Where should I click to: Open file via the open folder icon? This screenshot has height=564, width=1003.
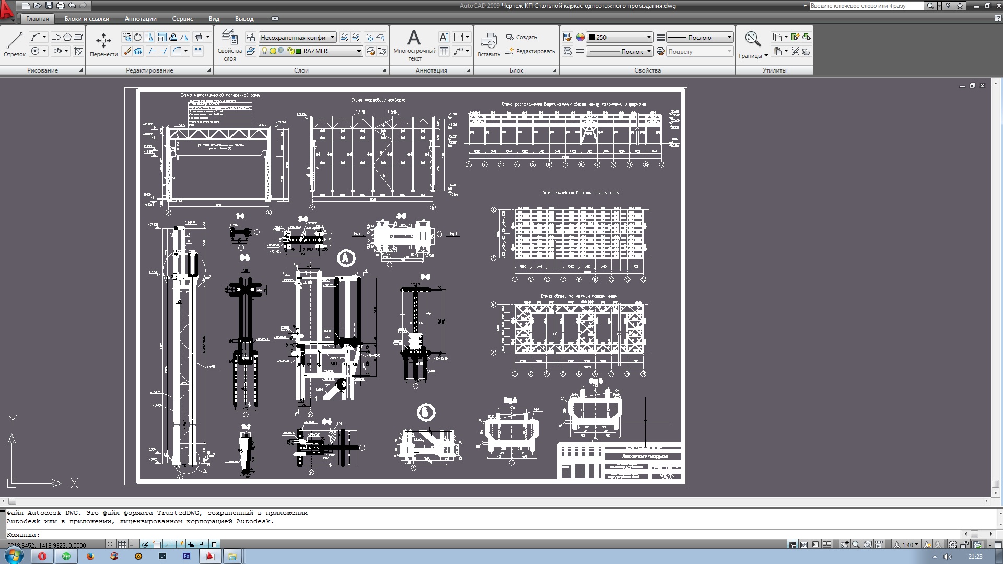(x=37, y=6)
